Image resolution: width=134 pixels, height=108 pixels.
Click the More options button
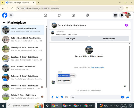pyautogui.click(x=109, y=39)
